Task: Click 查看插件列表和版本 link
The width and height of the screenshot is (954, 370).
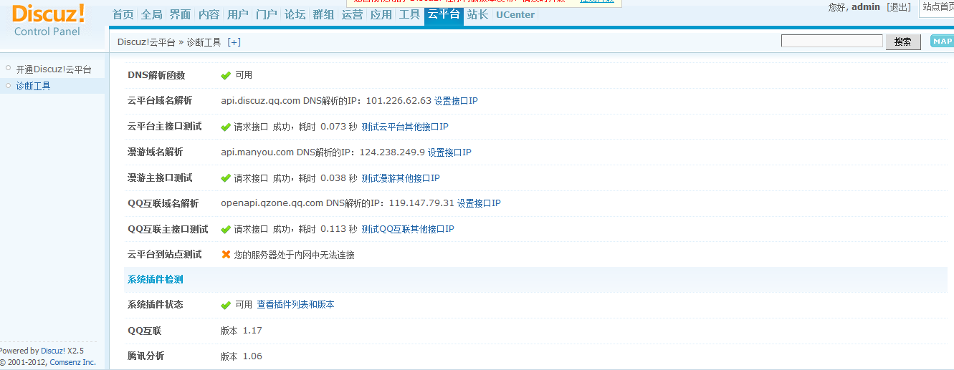Action: (295, 305)
